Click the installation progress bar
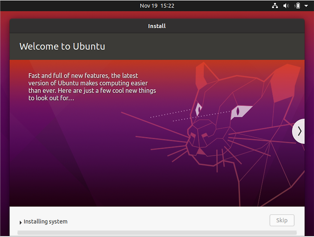 click(157, 233)
